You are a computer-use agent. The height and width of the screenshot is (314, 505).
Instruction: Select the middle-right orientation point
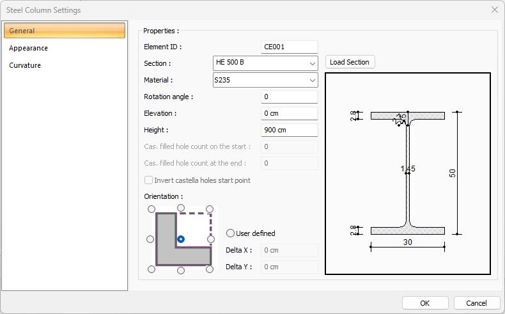pyautogui.click(x=211, y=239)
